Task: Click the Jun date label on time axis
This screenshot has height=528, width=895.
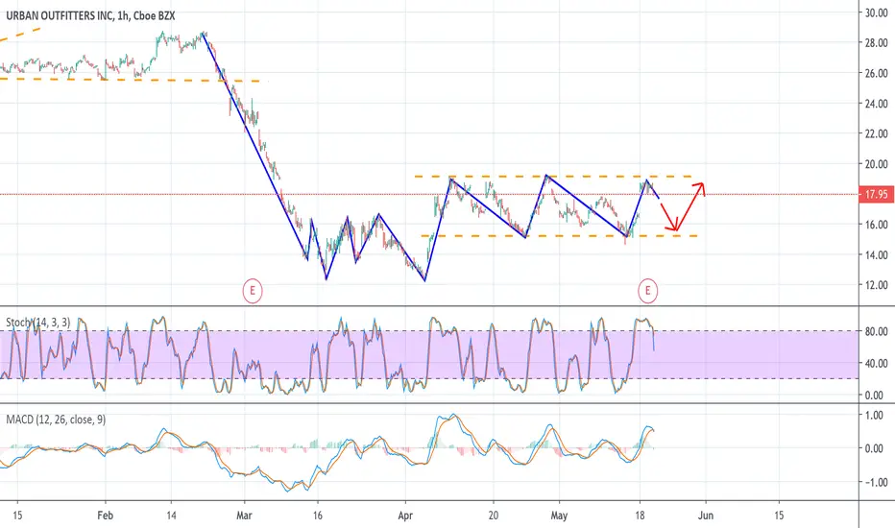Action: click(706, 516)
